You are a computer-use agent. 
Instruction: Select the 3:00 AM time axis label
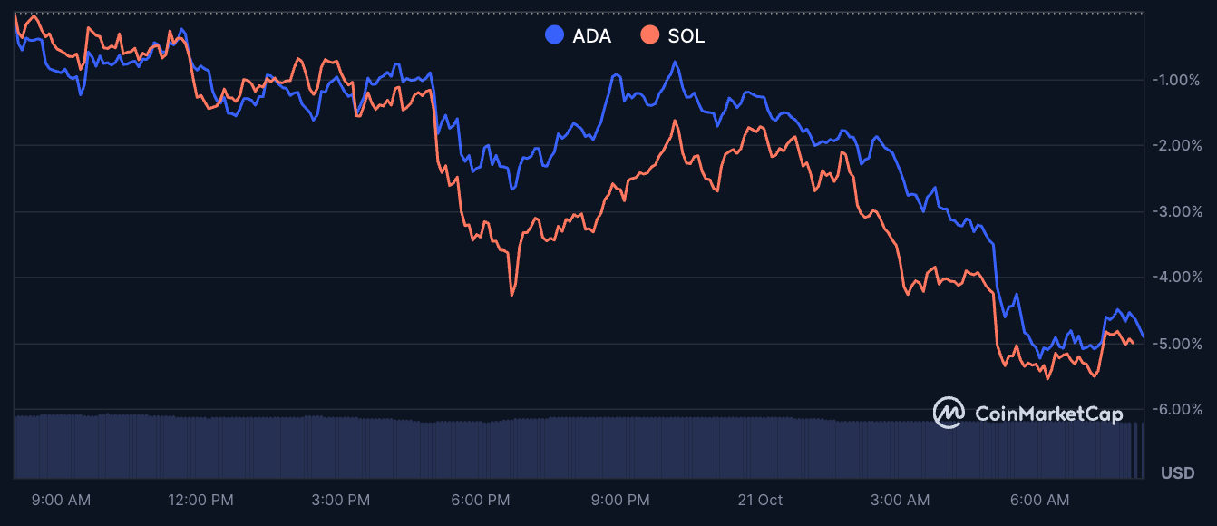tap(899, 500)
